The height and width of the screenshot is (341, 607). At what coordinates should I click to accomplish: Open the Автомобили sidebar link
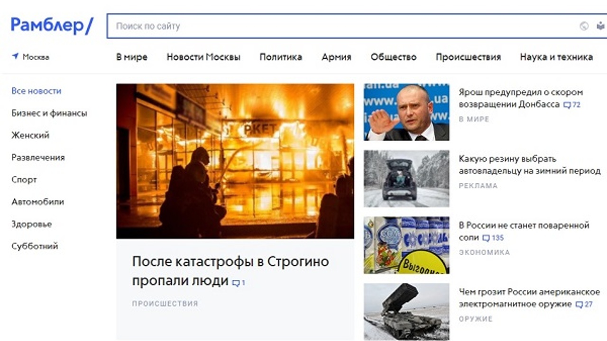(38, 202)
